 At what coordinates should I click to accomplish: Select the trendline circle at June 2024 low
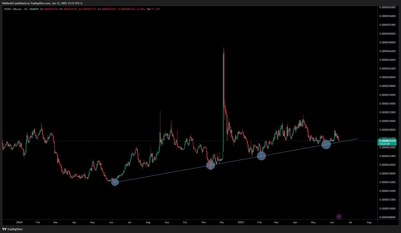point(115,182)
